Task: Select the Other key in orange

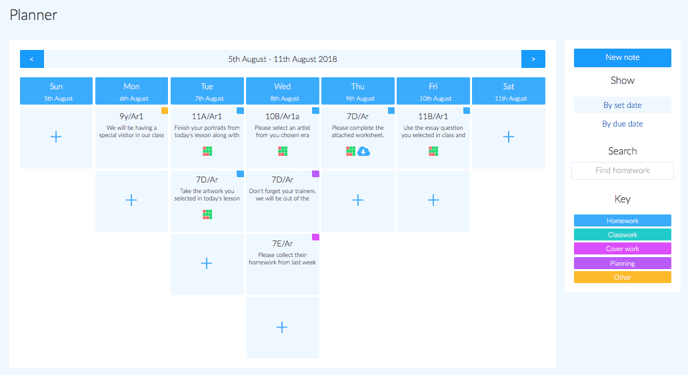Action: tap(622, 277)
